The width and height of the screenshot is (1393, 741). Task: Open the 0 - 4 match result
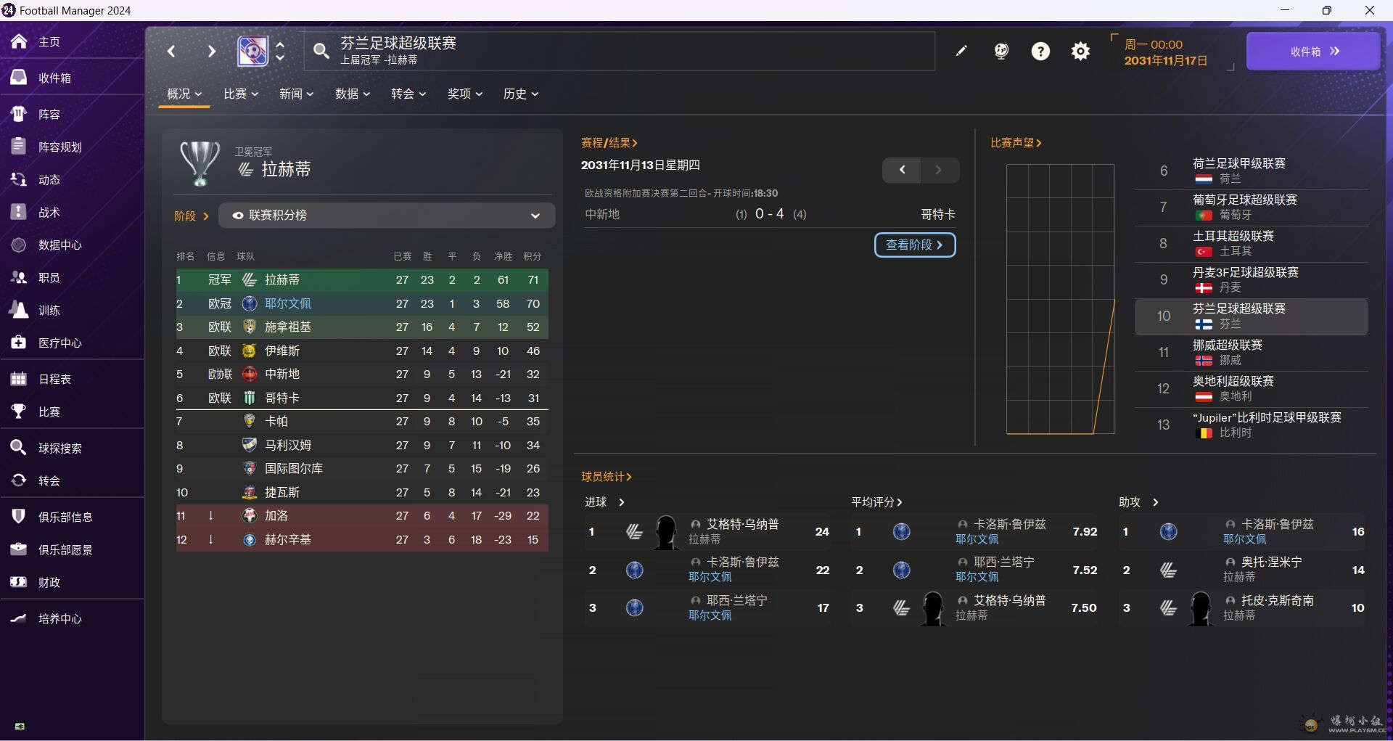point(770,214)
